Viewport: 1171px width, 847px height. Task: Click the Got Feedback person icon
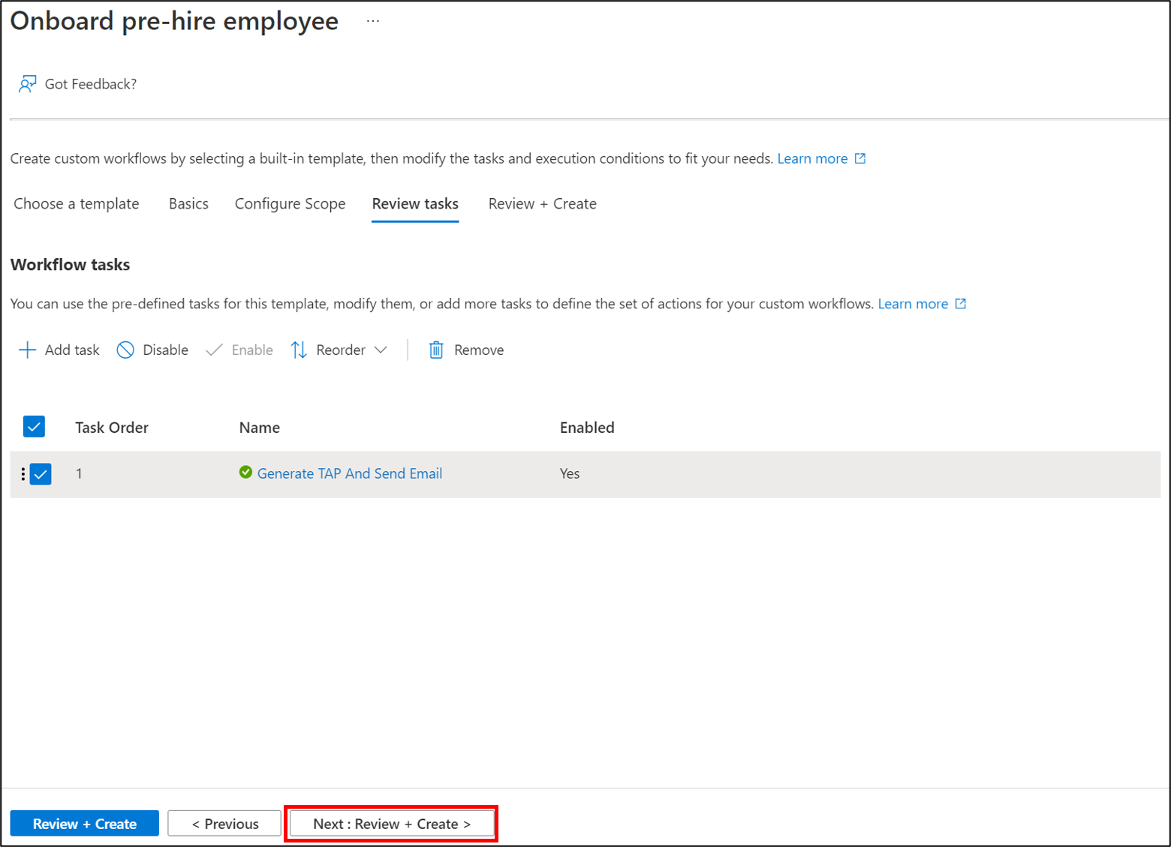(27, 84)
